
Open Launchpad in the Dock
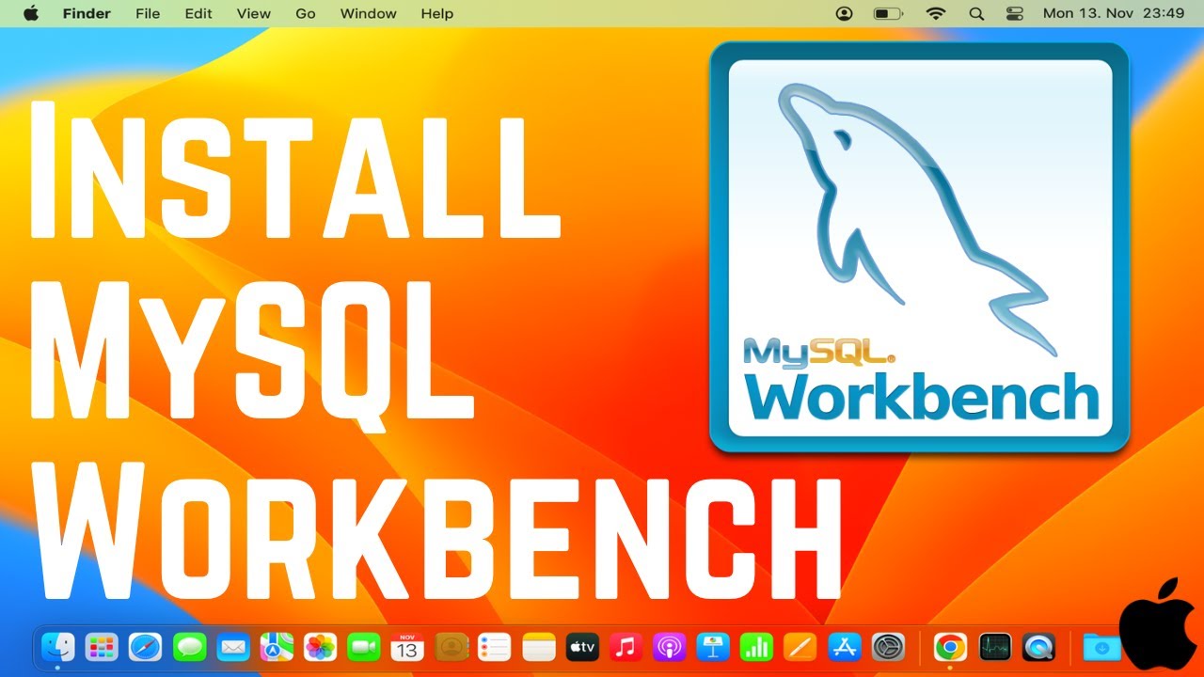tap(102, 647)
